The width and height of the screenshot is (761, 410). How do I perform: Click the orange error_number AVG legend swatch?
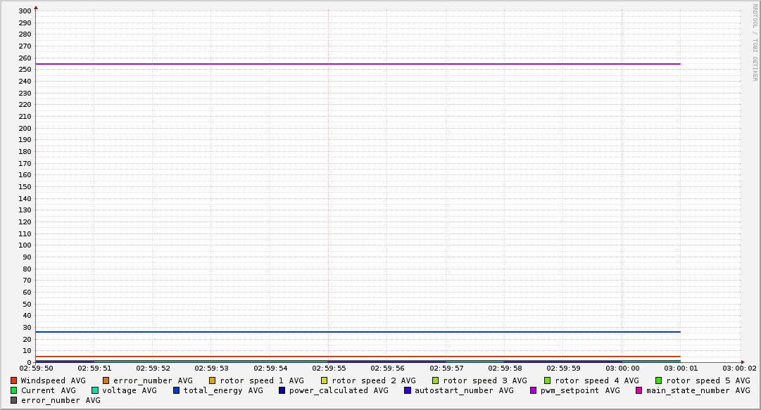pos(106,380)
